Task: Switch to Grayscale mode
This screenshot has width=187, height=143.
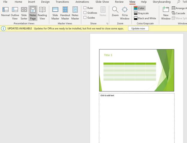Action: coord(141,13)
